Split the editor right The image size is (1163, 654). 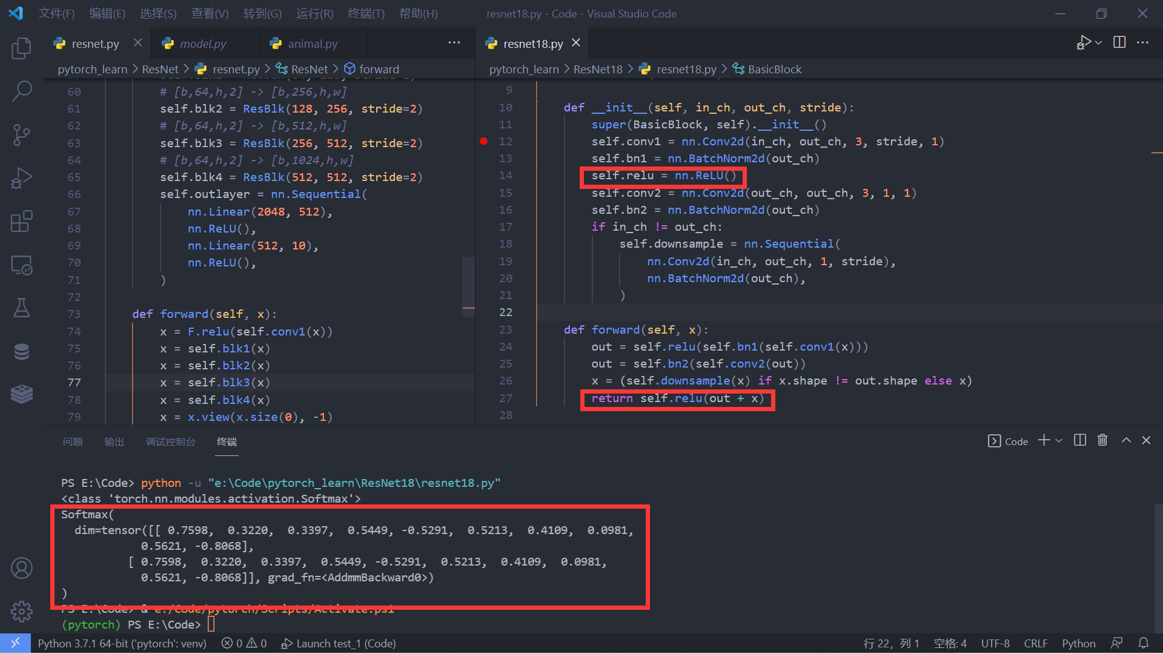pos(1119,42)
